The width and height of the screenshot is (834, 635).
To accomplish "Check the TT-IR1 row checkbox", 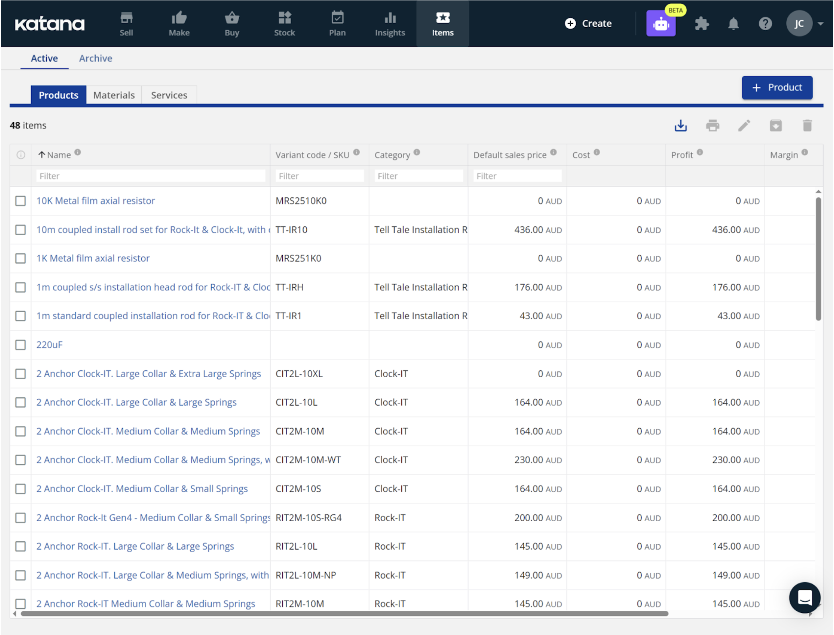I will [20, 316].
